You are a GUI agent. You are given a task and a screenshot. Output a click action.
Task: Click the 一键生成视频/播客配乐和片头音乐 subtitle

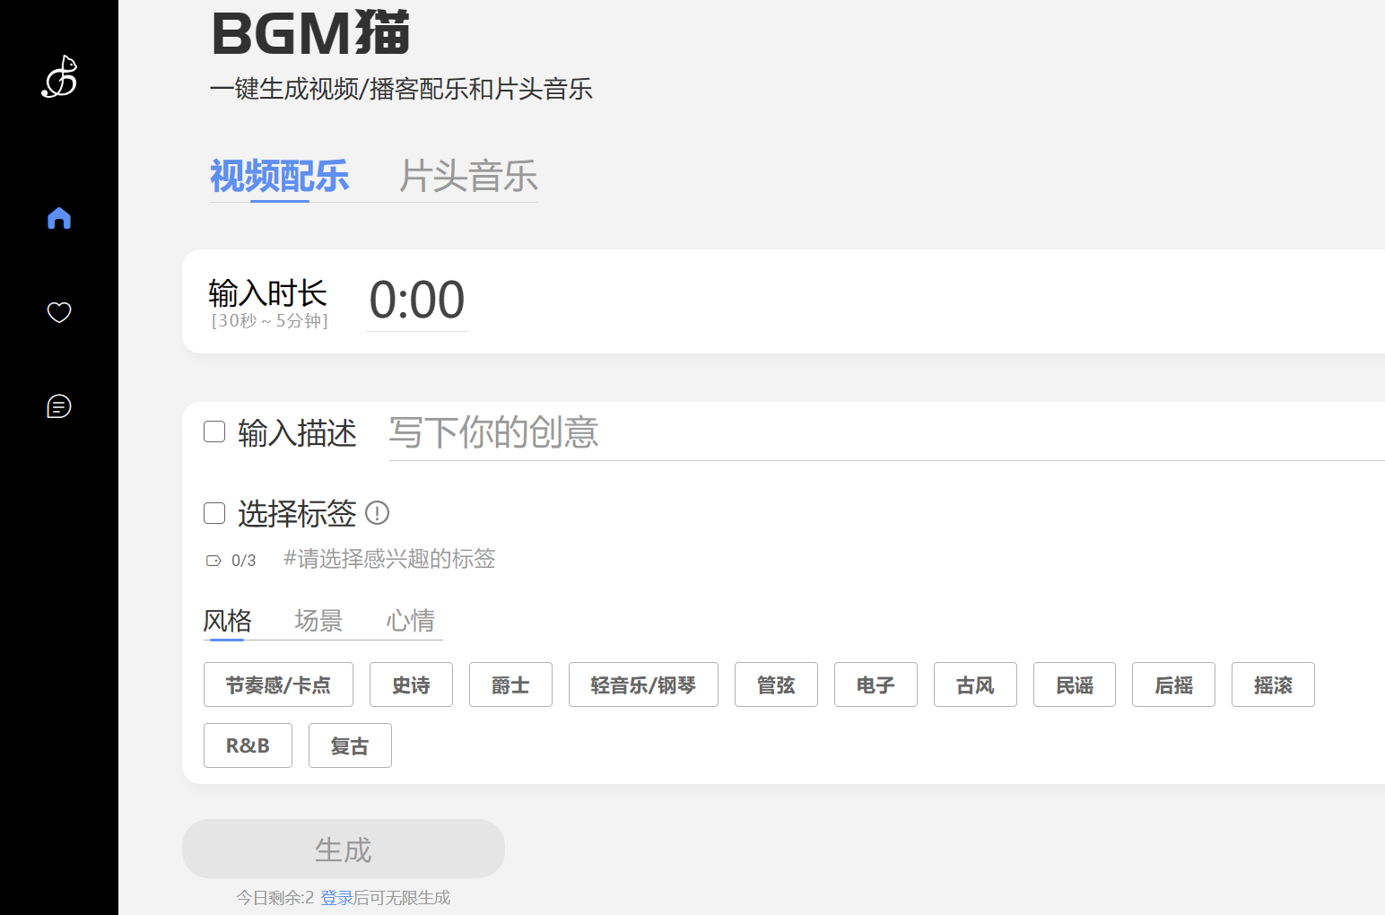click(x=401, y=89)
